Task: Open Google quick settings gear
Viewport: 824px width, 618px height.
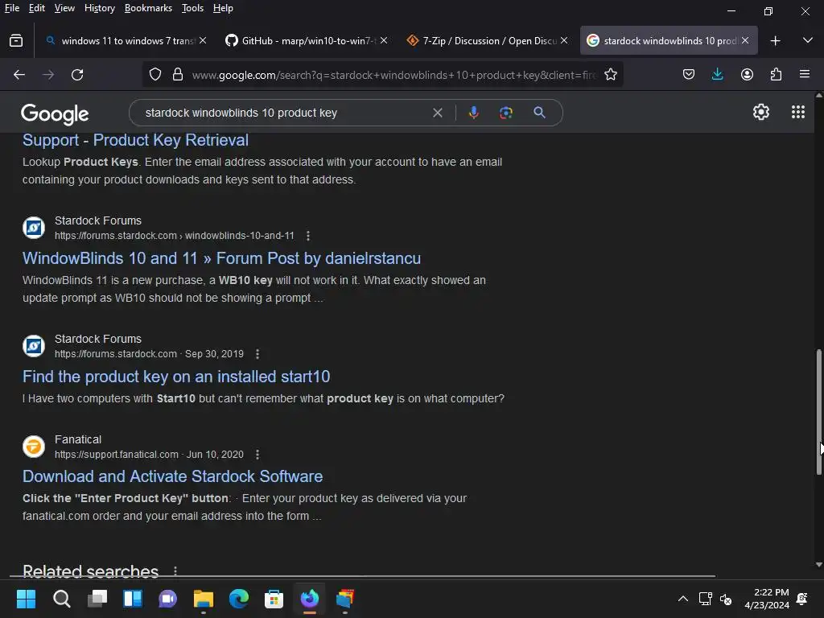Action: [x=761, y=112]
